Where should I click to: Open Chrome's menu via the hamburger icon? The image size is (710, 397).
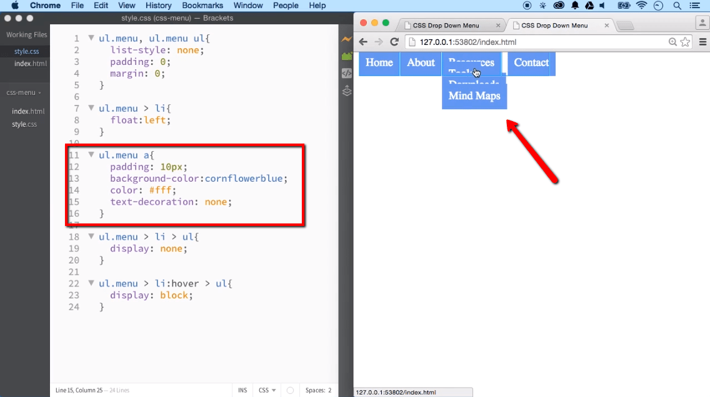[x=702, y=42]
